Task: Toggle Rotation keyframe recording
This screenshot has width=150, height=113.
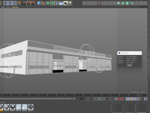Action: (134, 99)
